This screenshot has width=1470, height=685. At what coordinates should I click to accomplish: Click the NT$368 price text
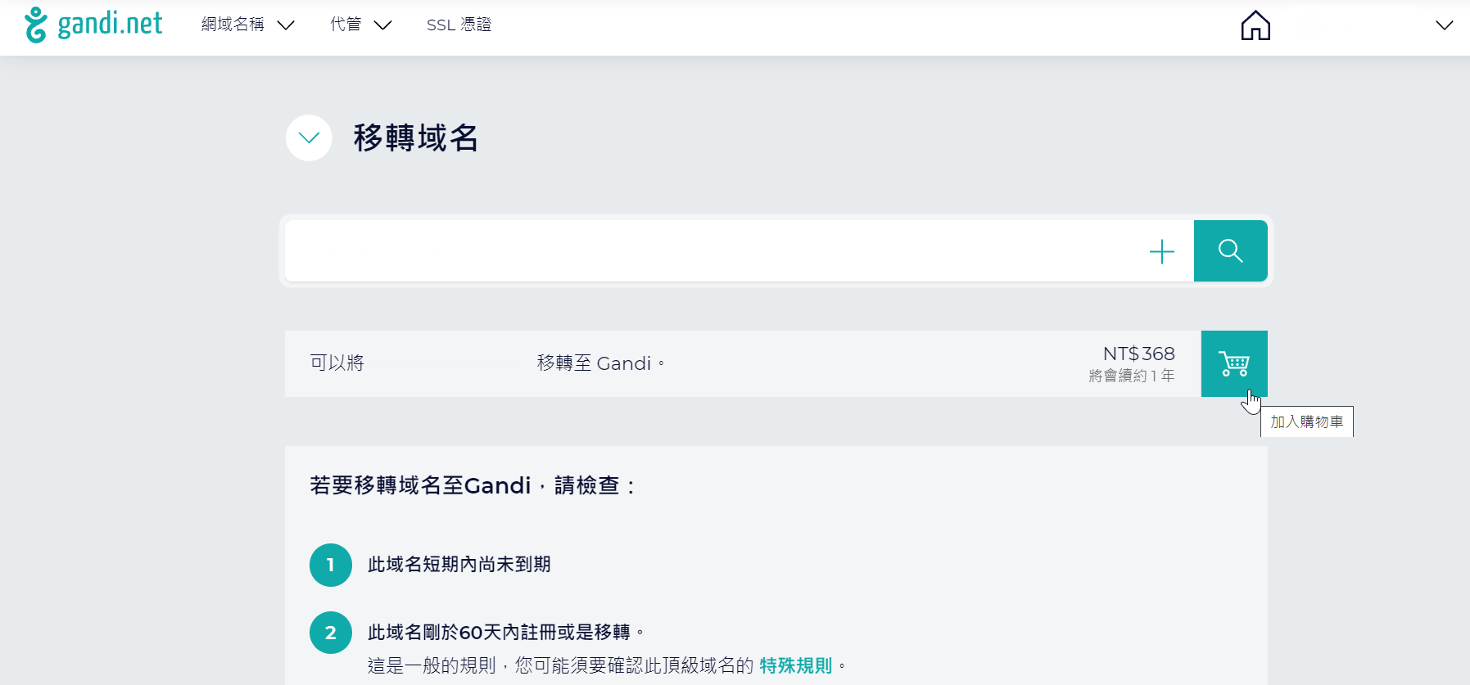click(x=1138, y=354)
